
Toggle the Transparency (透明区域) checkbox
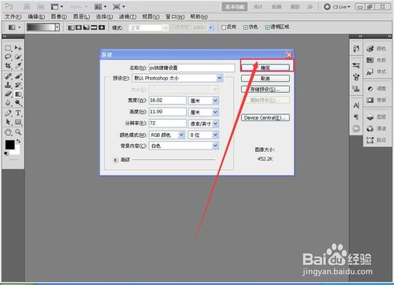tap(277, 27)
